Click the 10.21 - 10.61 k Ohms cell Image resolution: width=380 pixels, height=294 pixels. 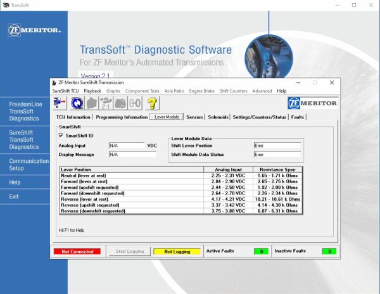pyautogui.click(x=277, y=199)
